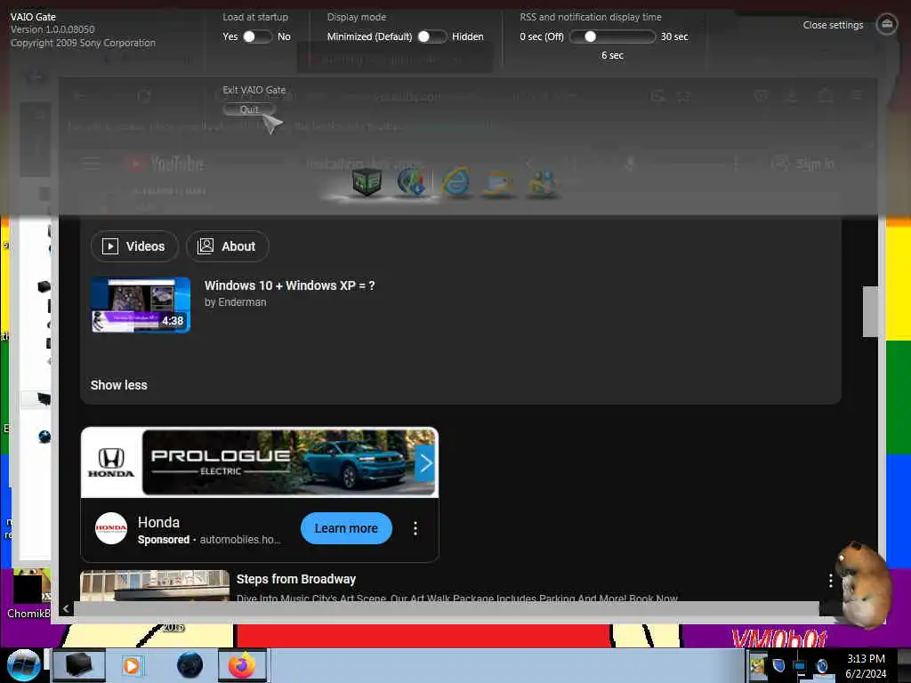Click the Windows Start orb
Image resolution: width=911 pixels, height=683 pixels.
(23, 665)
